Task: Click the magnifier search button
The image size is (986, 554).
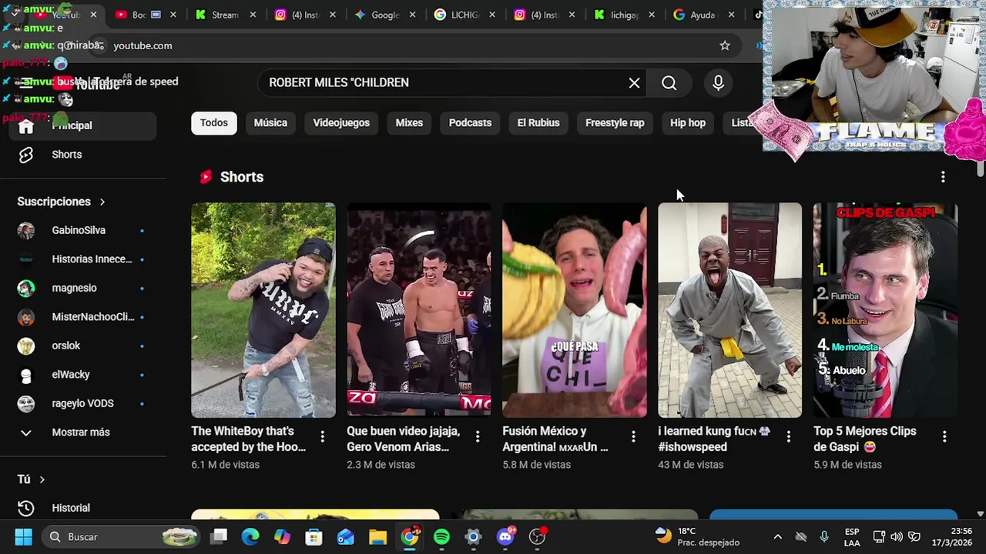Action: click(669, 83)
